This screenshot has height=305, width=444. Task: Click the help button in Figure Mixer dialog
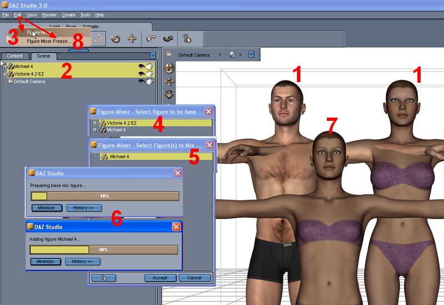click(103, 278)
